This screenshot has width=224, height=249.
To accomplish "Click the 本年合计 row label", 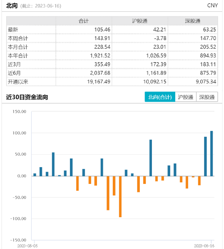I will click(18, 56).
